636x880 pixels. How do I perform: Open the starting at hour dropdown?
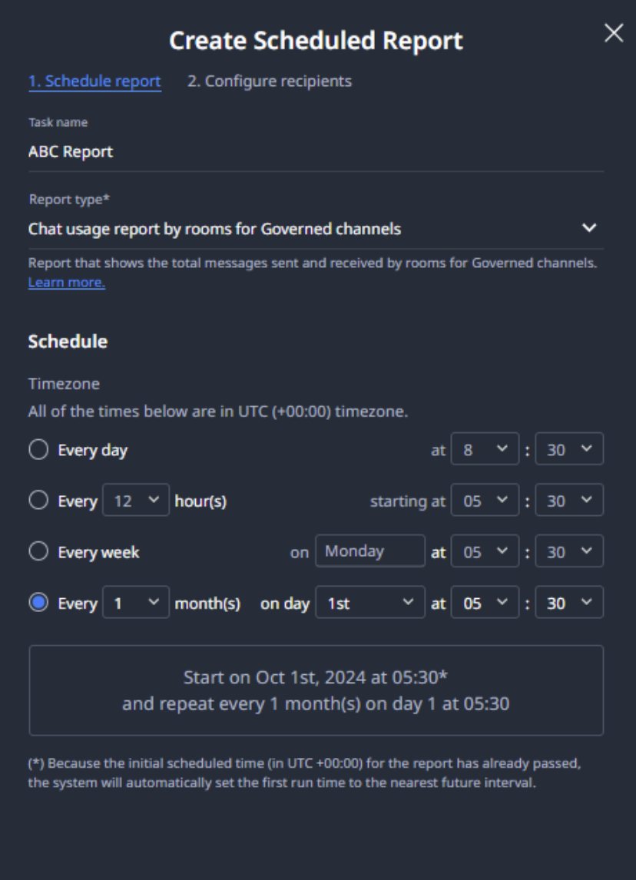click(x=485, y=500)
